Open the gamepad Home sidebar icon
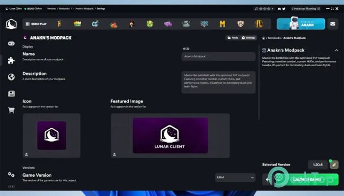The image size is (344, 196). (11, 44)
